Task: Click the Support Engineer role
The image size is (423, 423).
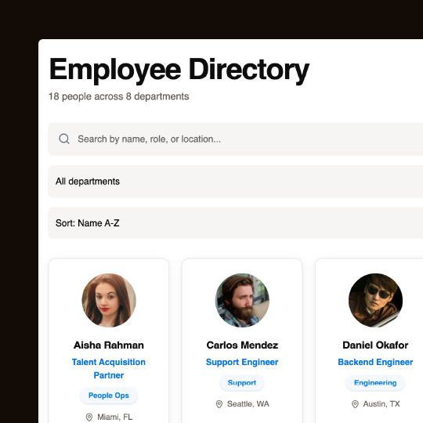Action: (242, 362)
